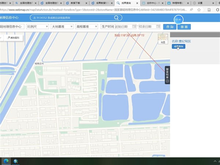This screenshot has width=220, height=165.
Task: Open the start date calendar picker icon
Action: 134,26
